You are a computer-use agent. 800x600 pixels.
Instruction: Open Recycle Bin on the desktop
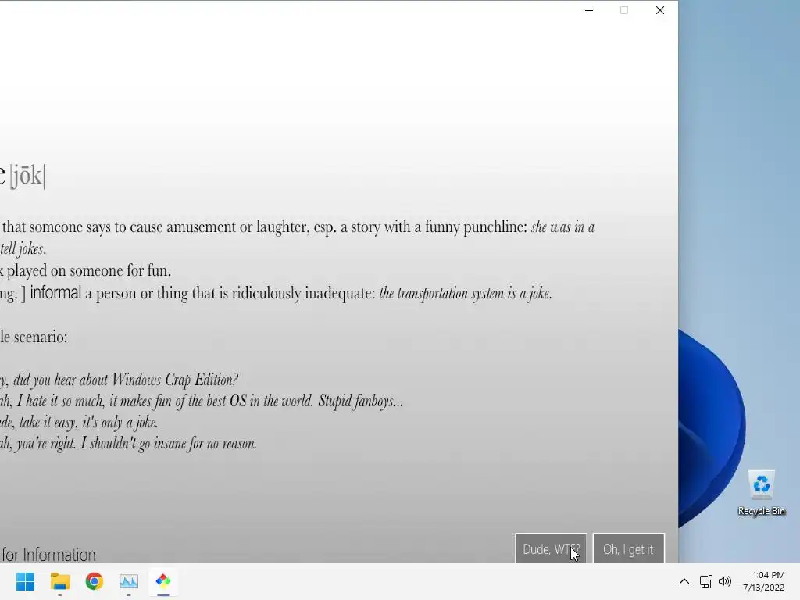(x=762, y=493)
